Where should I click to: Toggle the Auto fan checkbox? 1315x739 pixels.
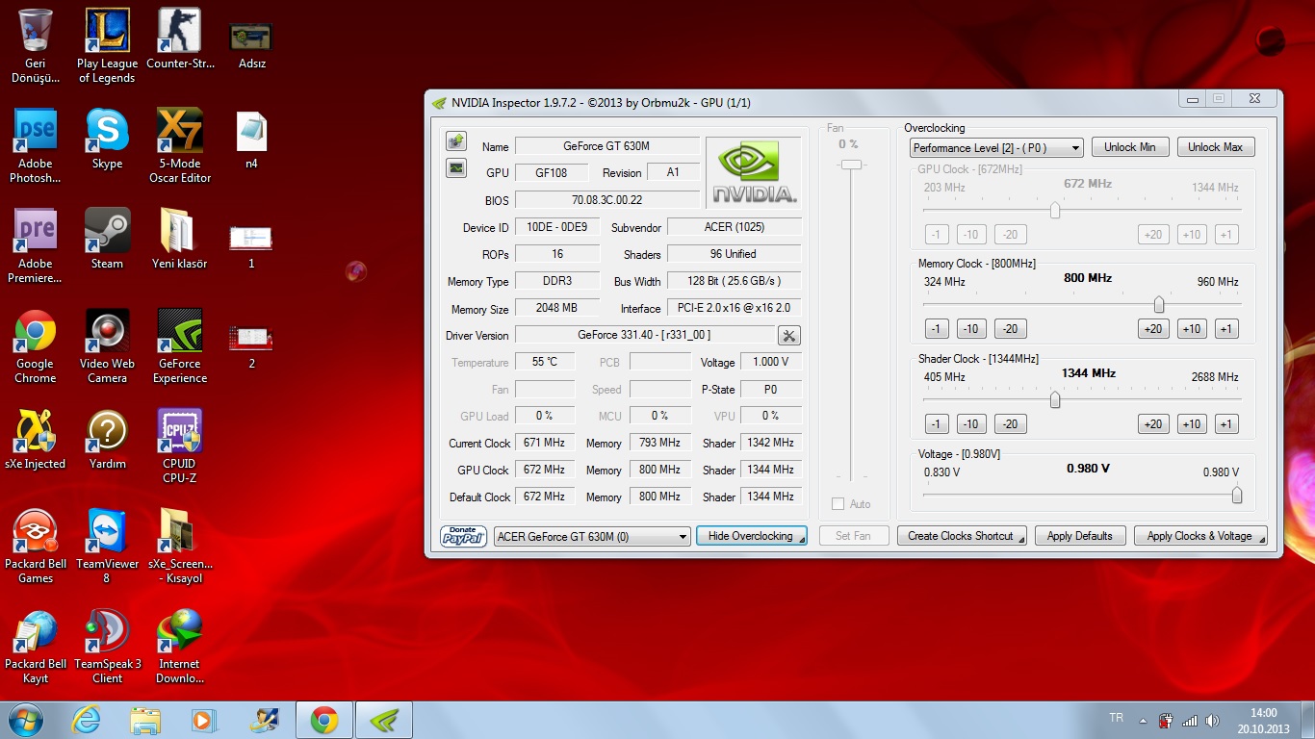(x=838, y=503)
